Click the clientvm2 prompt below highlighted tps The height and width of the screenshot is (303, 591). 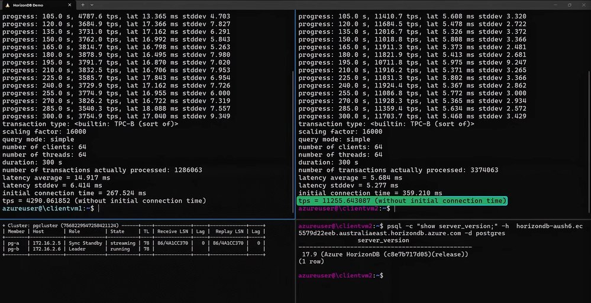344,208
